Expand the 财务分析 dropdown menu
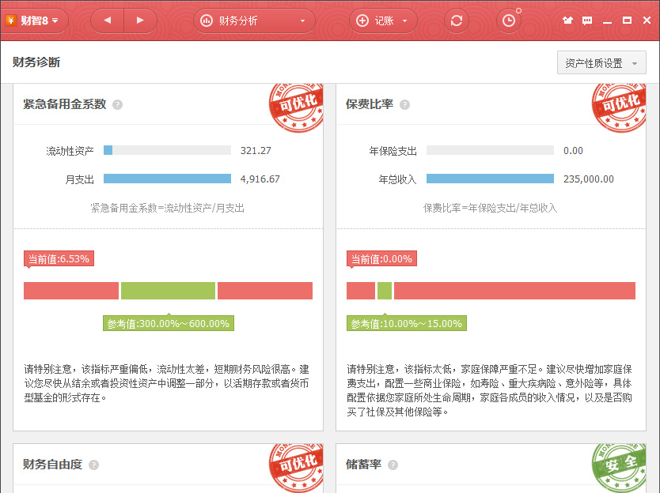Viewport: 660px width, 493px height. point(302,21)
